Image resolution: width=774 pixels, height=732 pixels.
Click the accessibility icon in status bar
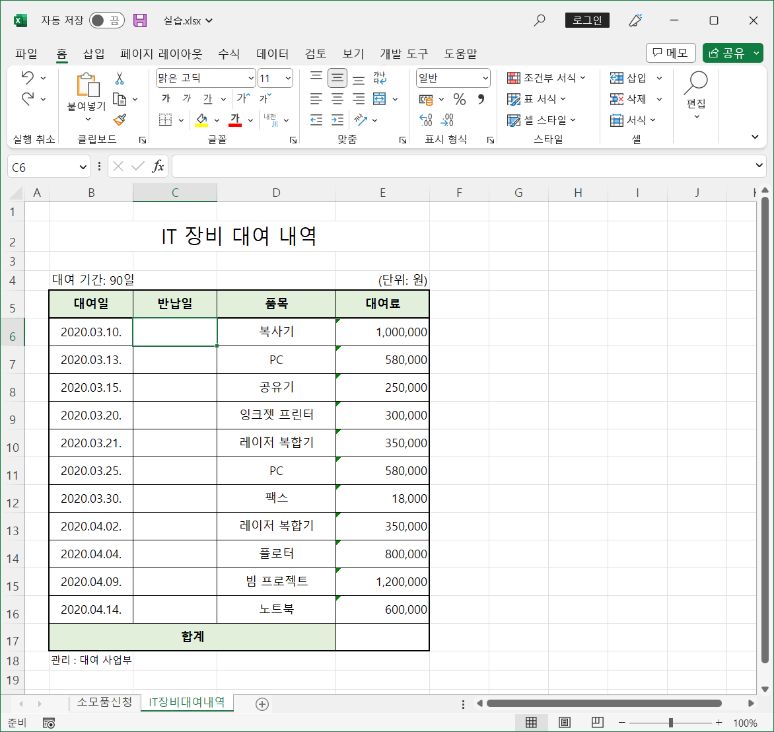[x=49, y=723]
